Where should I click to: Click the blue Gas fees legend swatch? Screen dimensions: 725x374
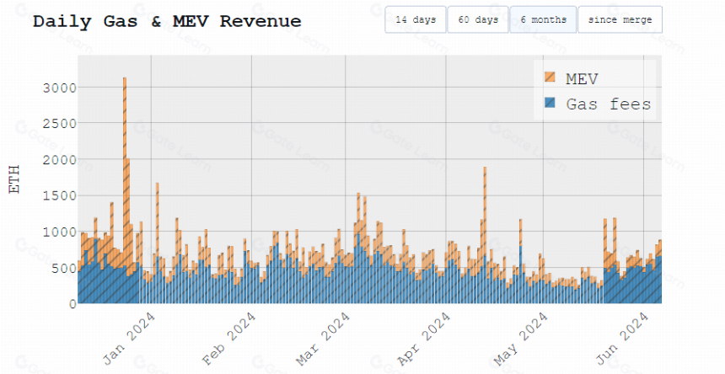coord(550,102)
